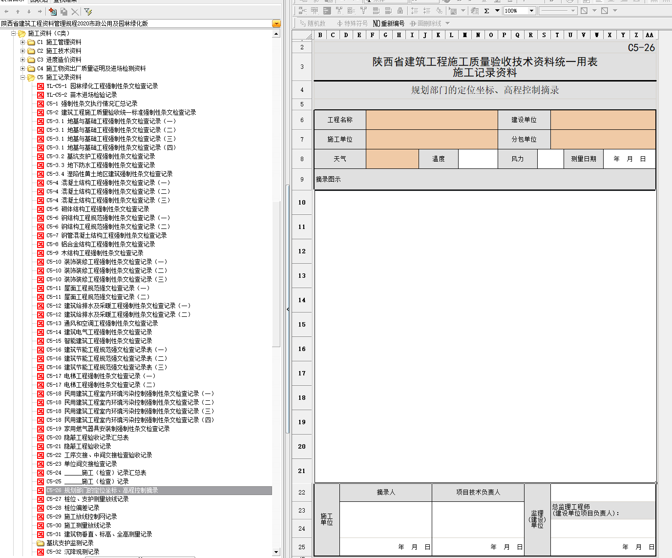Select C5-26 规划部门的定位坐标、高程控制摘录 row
The height and width of the screenshot is (558, 672).
pyautogui.click(x=159, y=490)
